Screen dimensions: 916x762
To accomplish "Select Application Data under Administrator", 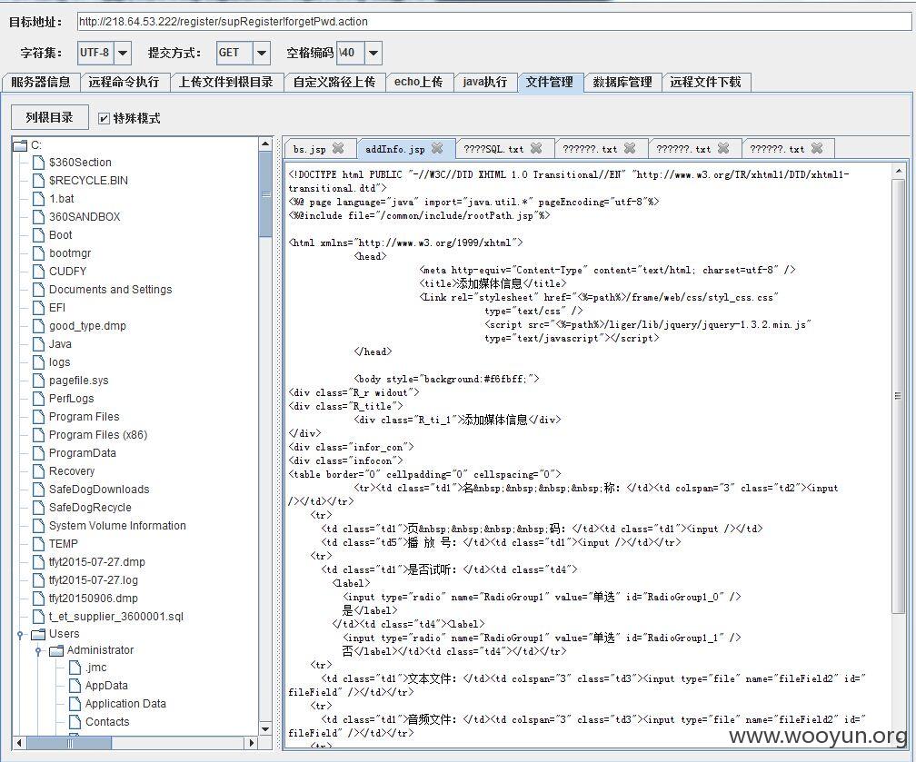I will point(125,703).
